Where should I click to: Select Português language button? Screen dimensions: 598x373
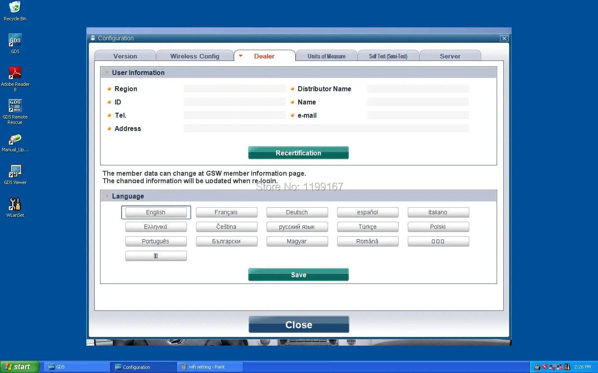(156, 241)
